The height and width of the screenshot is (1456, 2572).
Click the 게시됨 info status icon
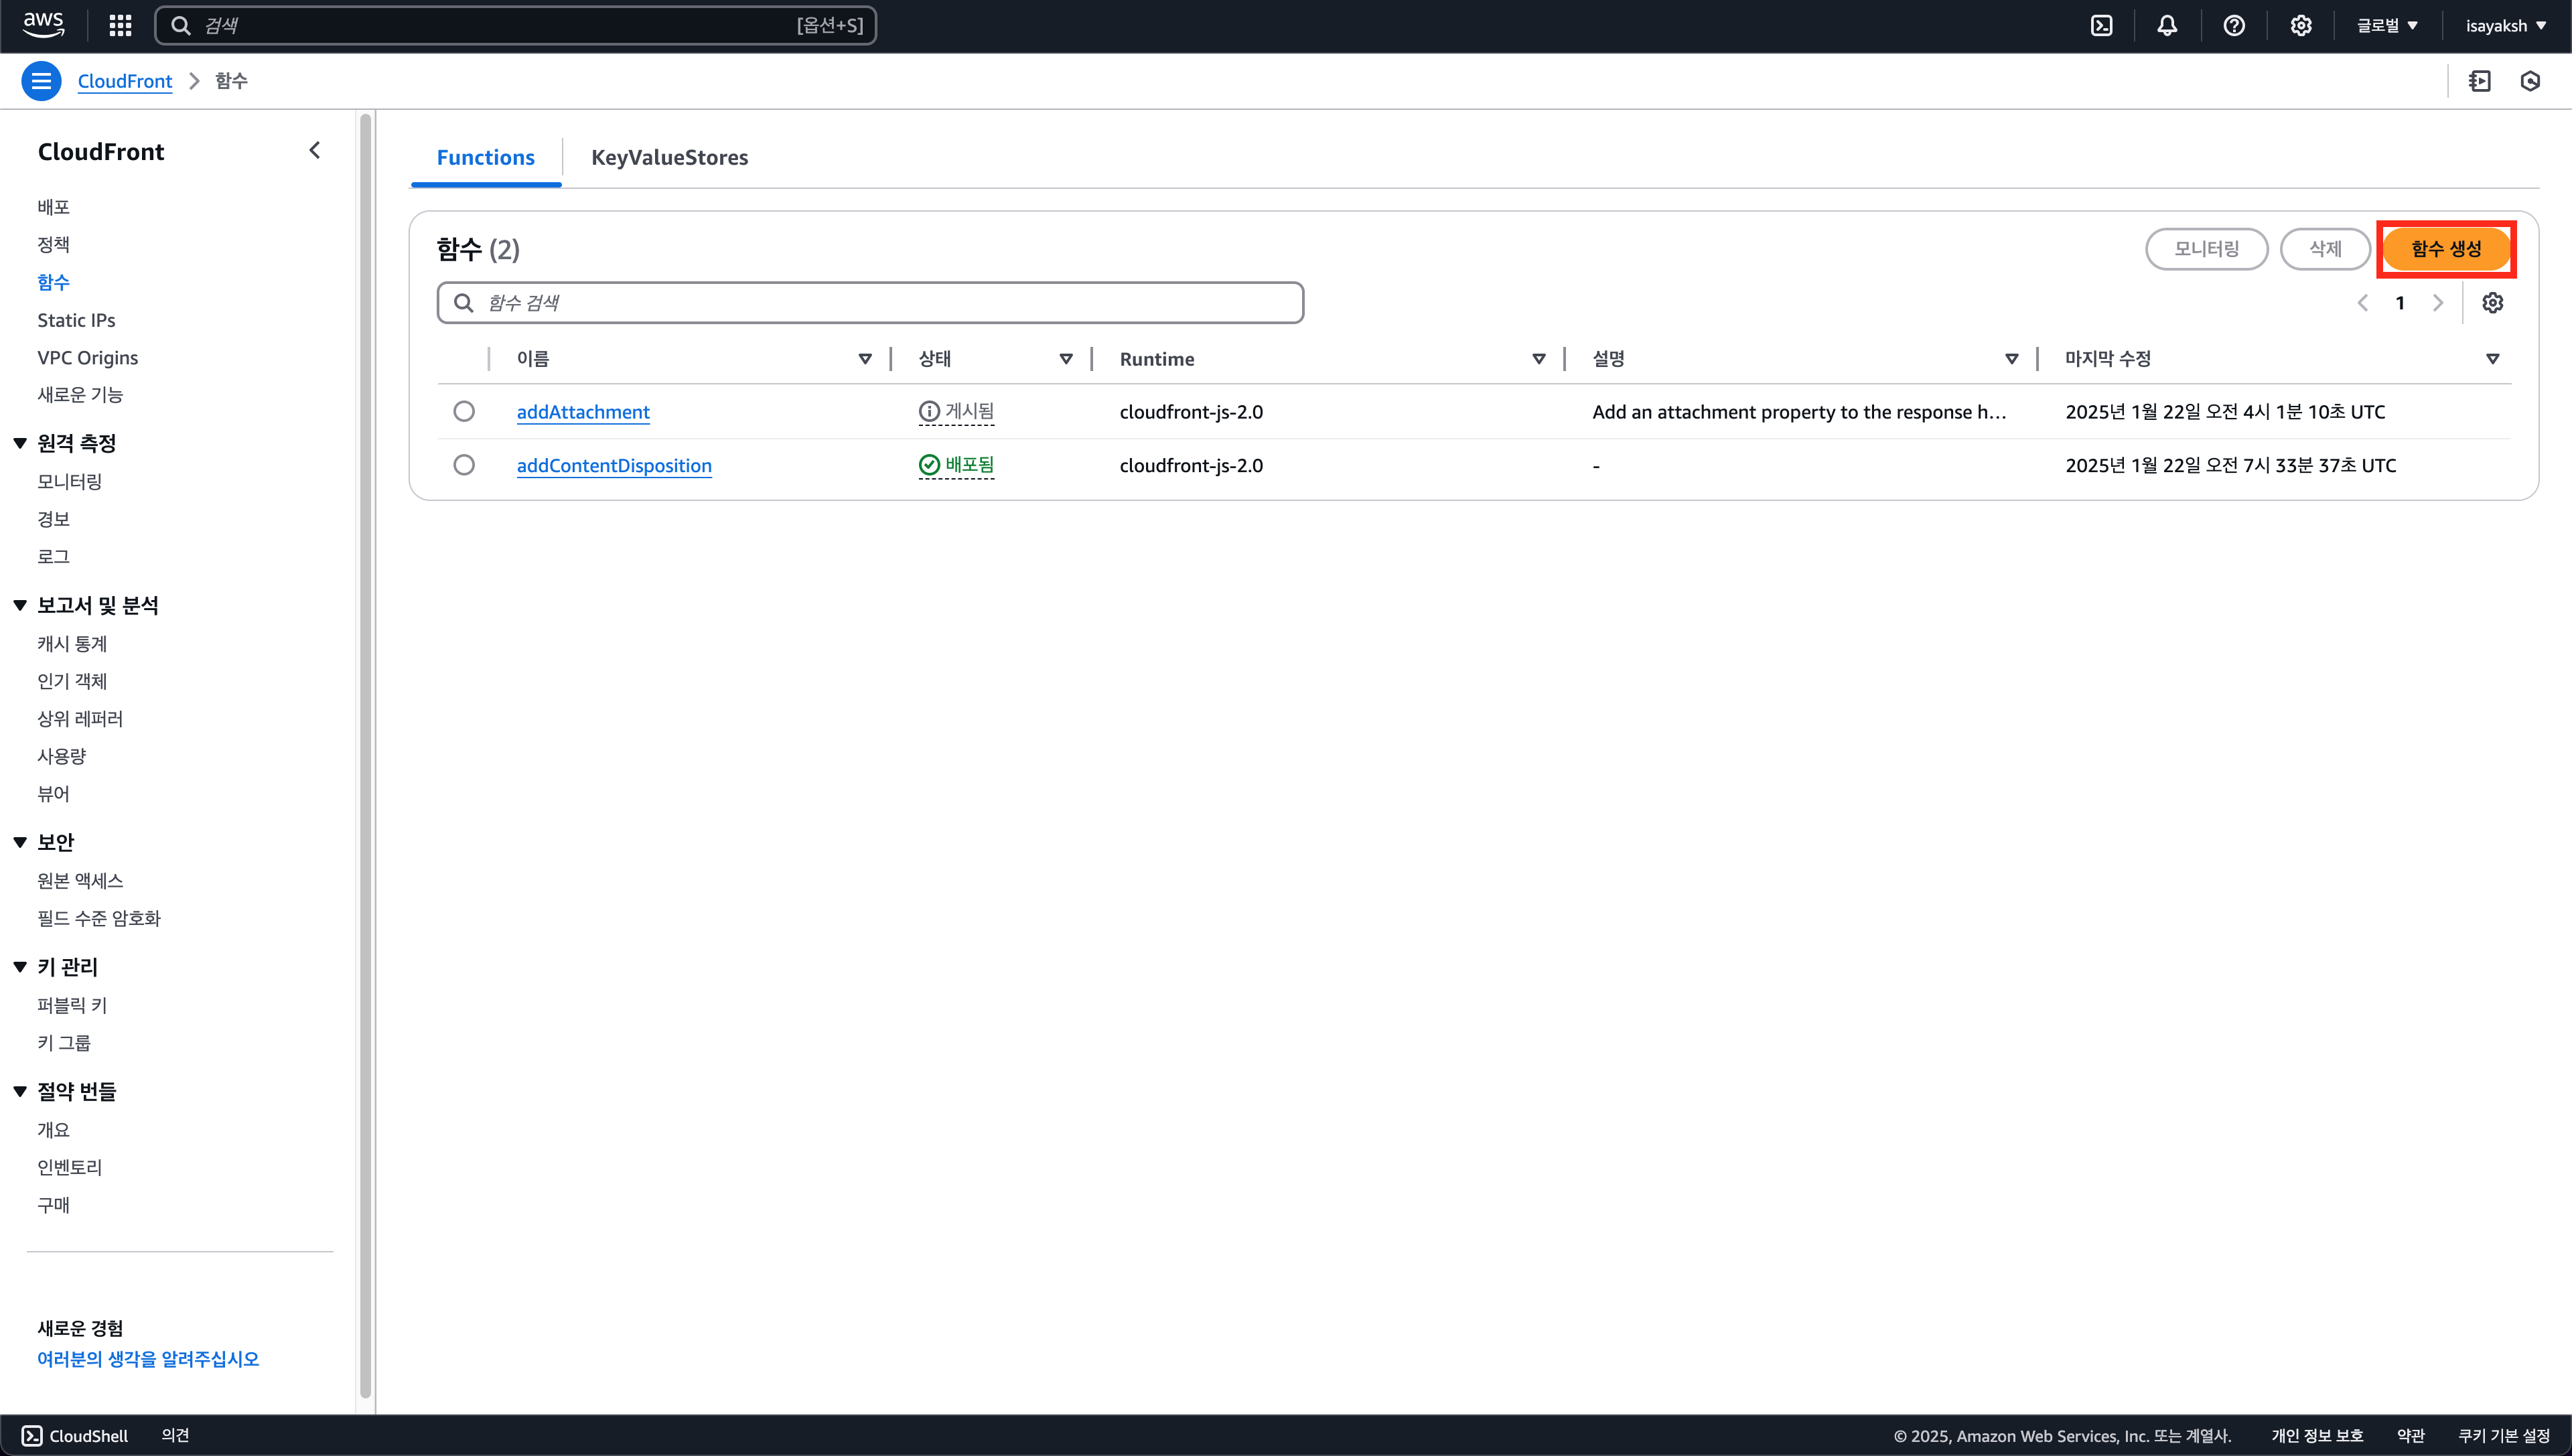click(x=929, y=412)
